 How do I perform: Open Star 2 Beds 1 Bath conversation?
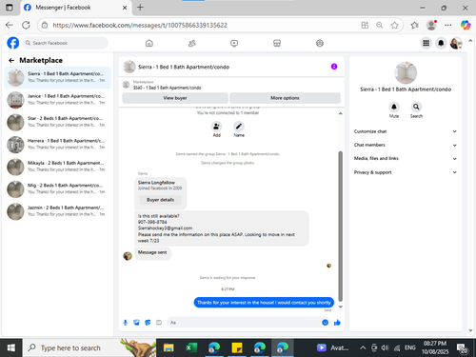coord(58,122)
